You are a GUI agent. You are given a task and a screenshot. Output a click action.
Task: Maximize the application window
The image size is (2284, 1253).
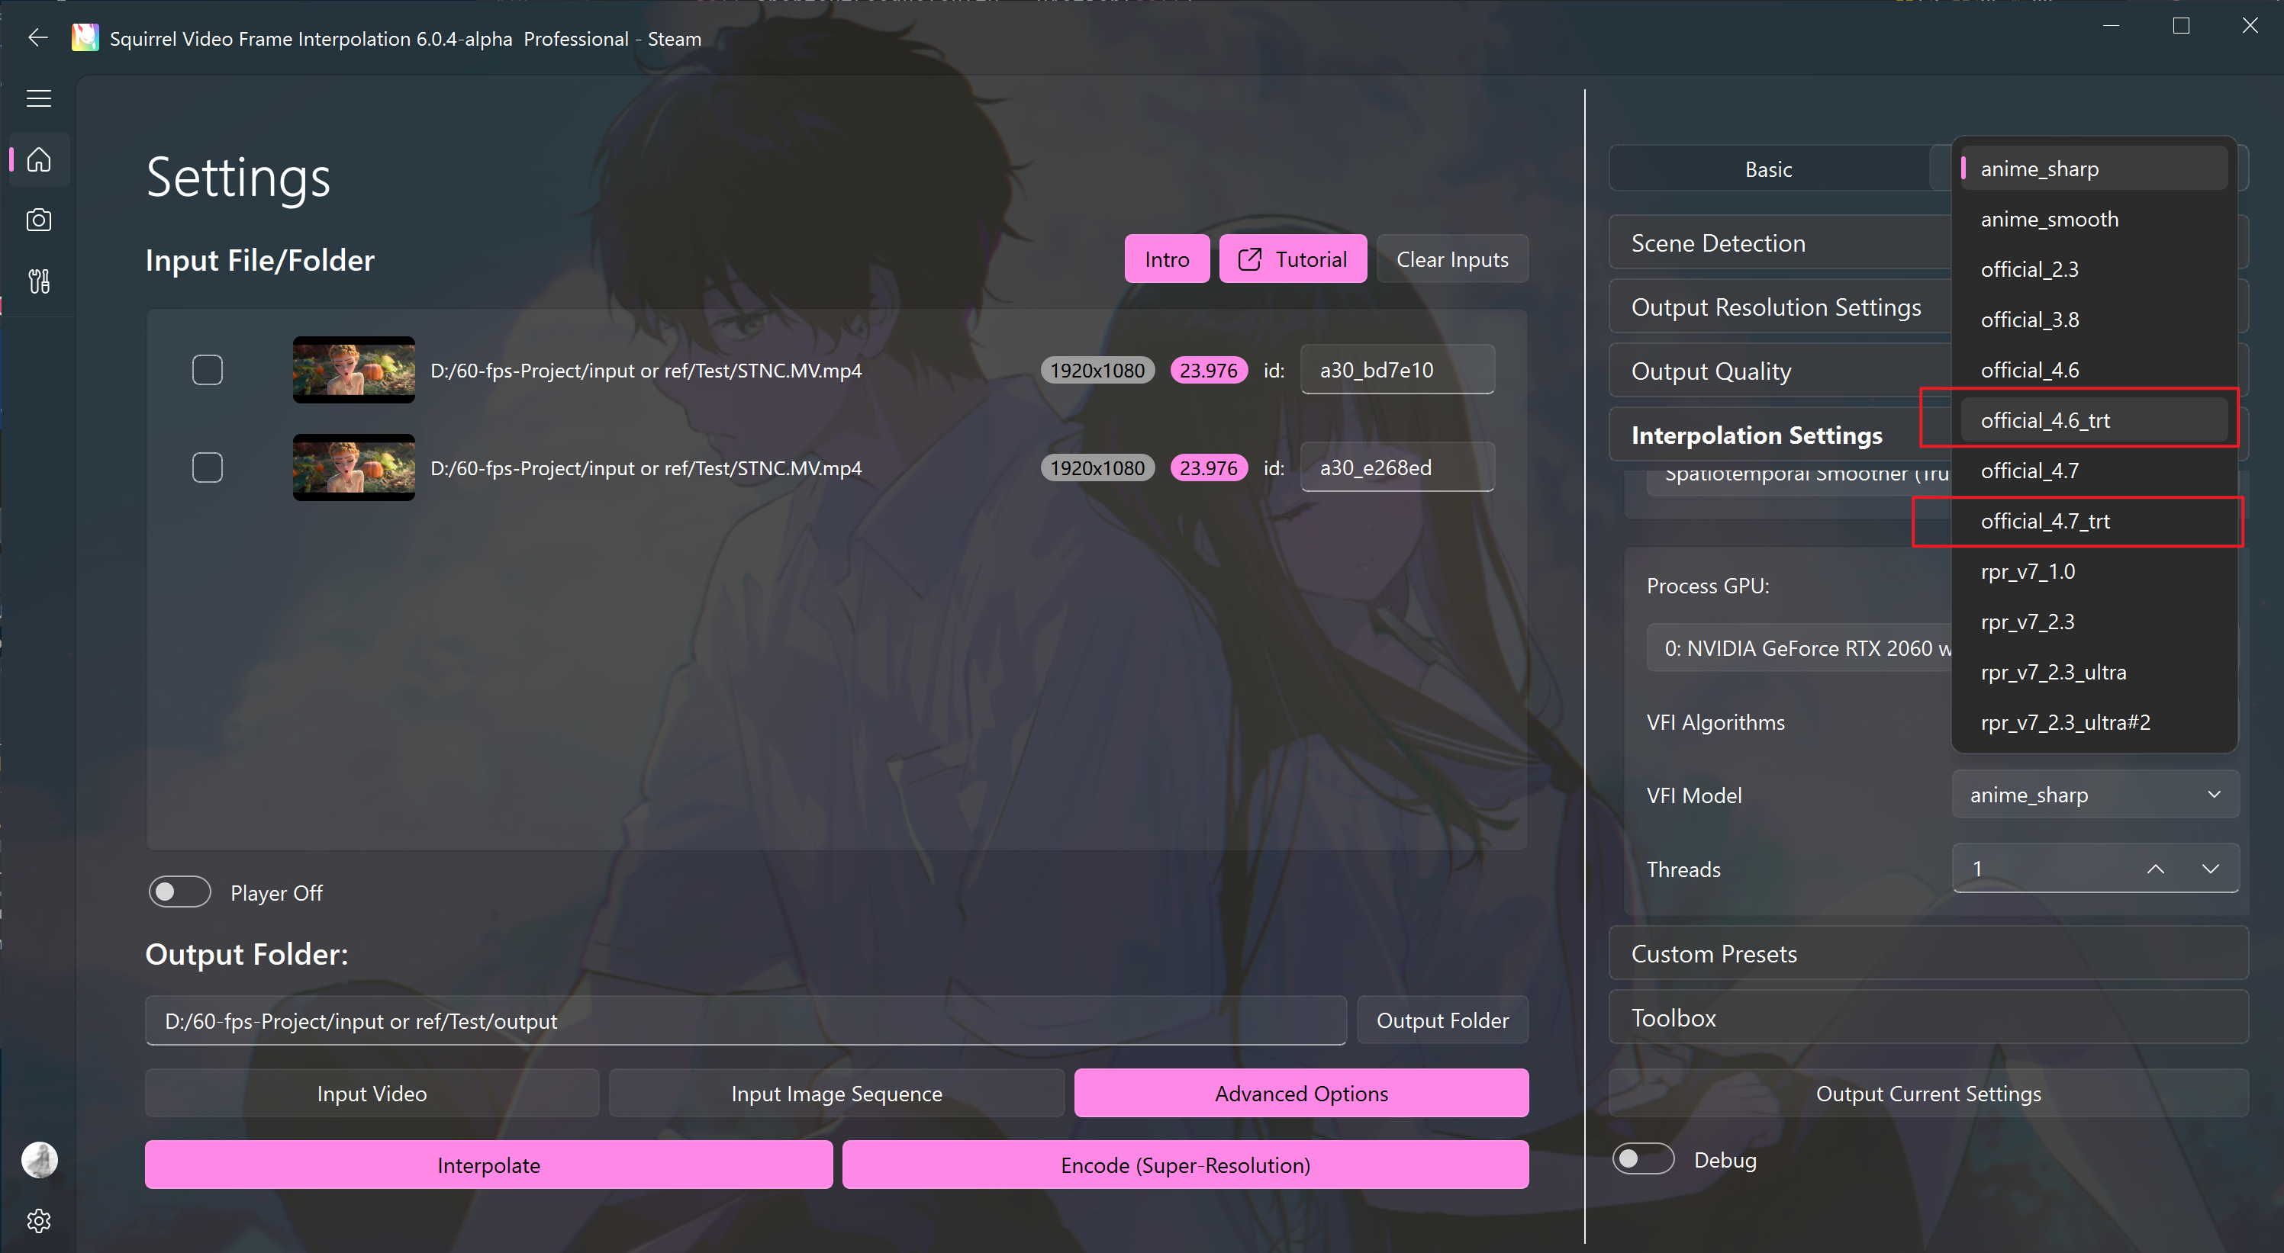coord(2181,26)
